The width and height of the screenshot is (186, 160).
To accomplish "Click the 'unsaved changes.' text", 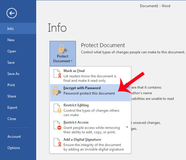I will [147, 123].
